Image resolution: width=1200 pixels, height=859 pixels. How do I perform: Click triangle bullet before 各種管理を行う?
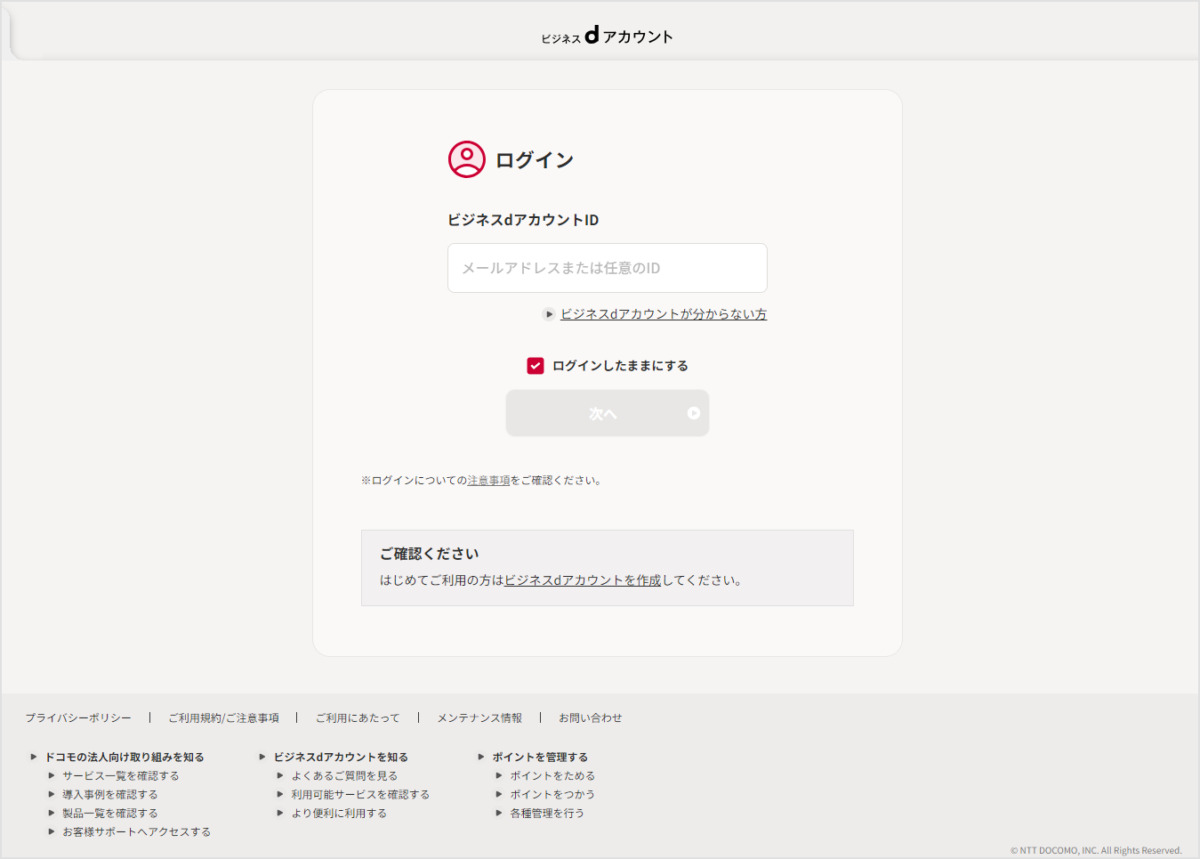[499, 814]
